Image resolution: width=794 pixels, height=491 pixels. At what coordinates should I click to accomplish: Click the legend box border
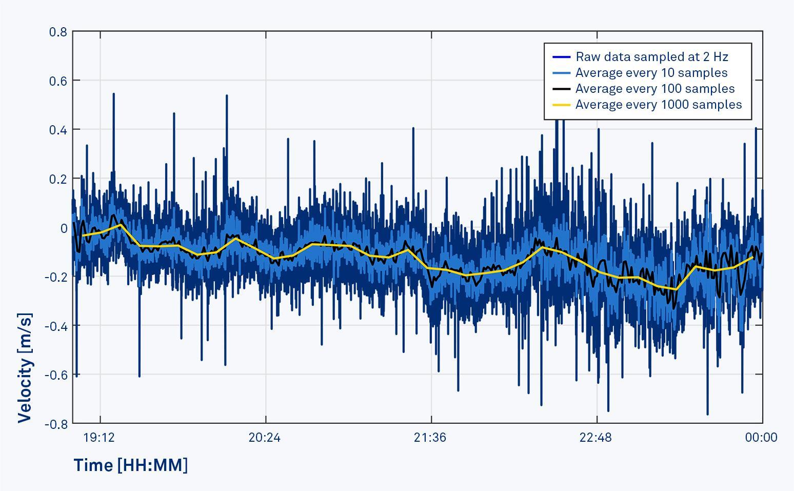[648, 44]
